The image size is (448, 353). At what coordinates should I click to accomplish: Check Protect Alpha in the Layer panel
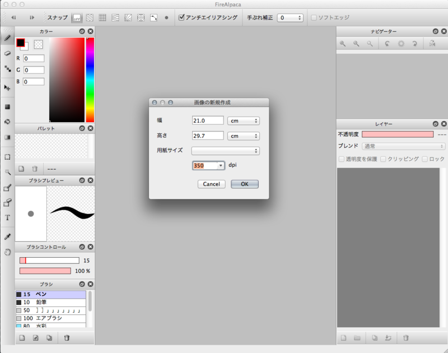pyautogui.click(x=342, y=159)
